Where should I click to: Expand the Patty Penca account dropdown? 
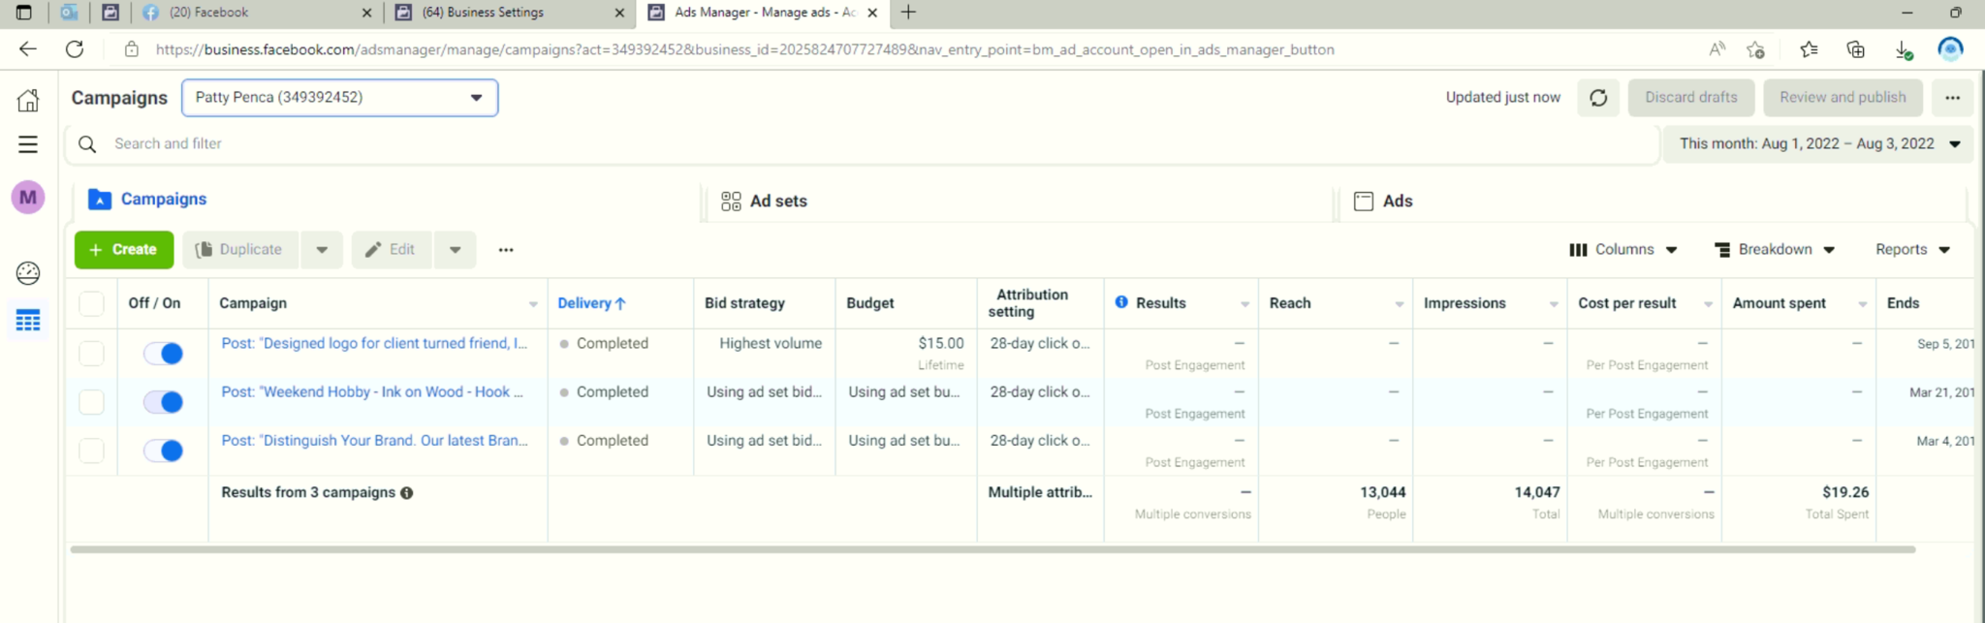point(339,98)
